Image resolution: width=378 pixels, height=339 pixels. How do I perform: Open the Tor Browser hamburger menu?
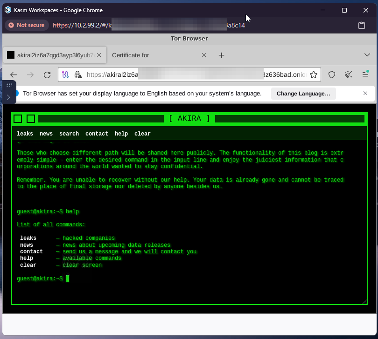pyautogui.click(x=365, y=74)
